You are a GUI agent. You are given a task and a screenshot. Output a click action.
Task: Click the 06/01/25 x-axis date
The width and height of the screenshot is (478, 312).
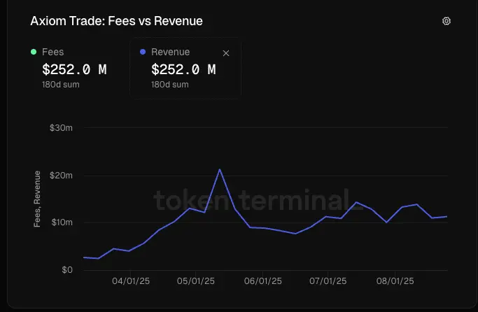point(262,281)
